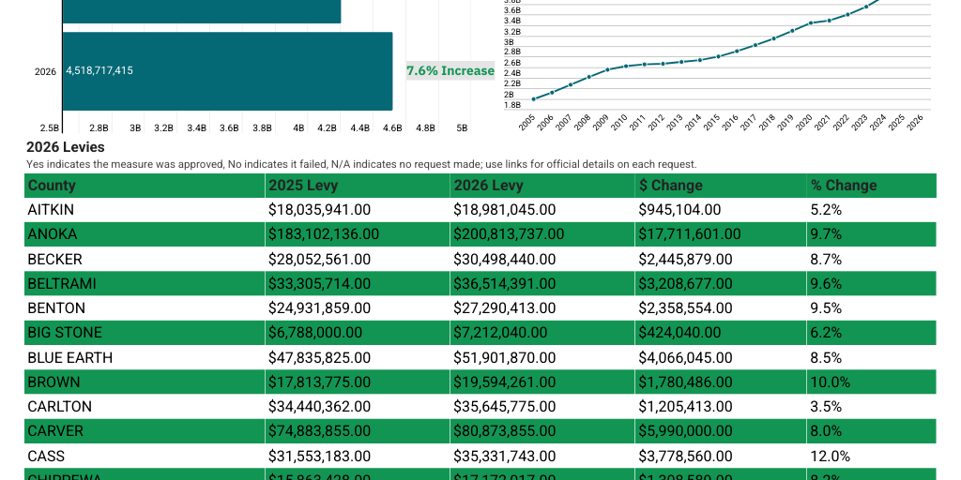The height and width of the screenshot is (480, 961).
Task: Click AITKIN's 2025 levy $18,035,941.00
Action: (358, 210)
